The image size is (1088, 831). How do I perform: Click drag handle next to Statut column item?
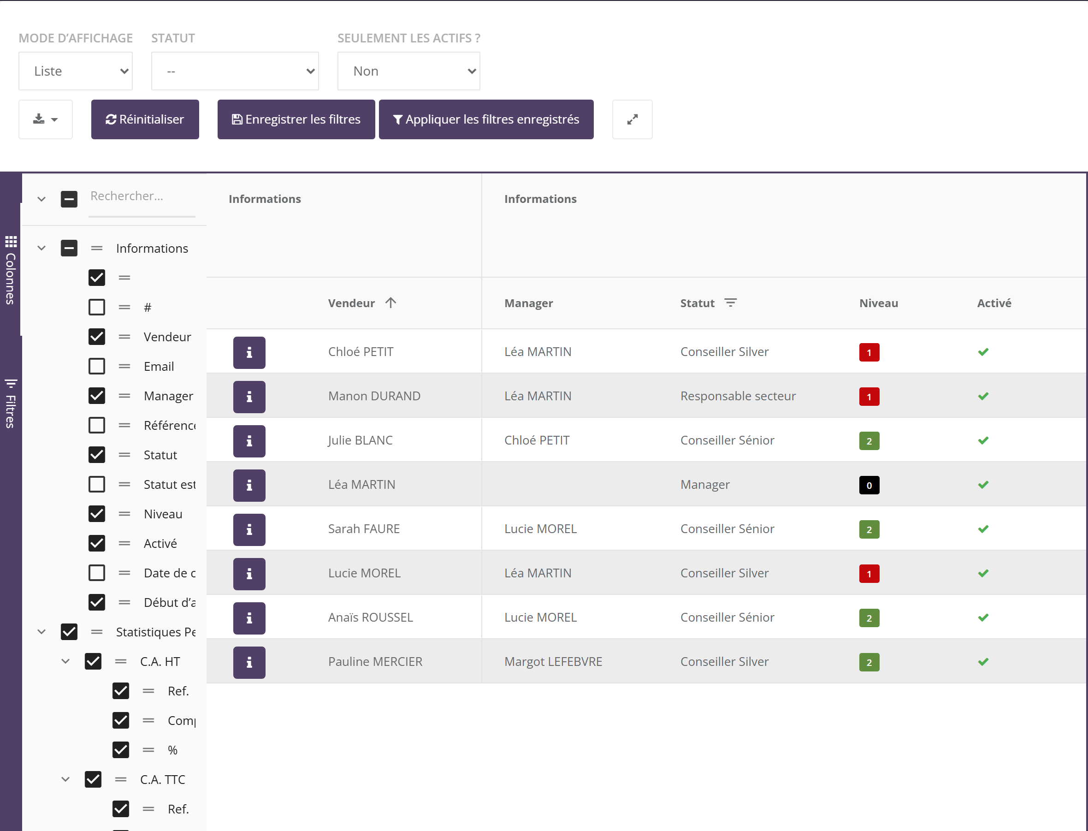[124, 455]
